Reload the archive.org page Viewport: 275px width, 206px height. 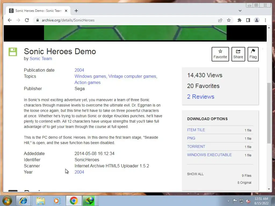point(27,20)
